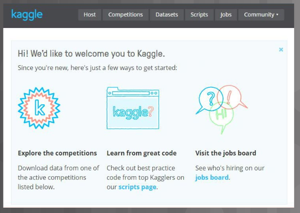Image resolution: width=300 pixels, height=213 pixels.
Task: Expand the Community dropdown arrow
Action: pos(277,14)
